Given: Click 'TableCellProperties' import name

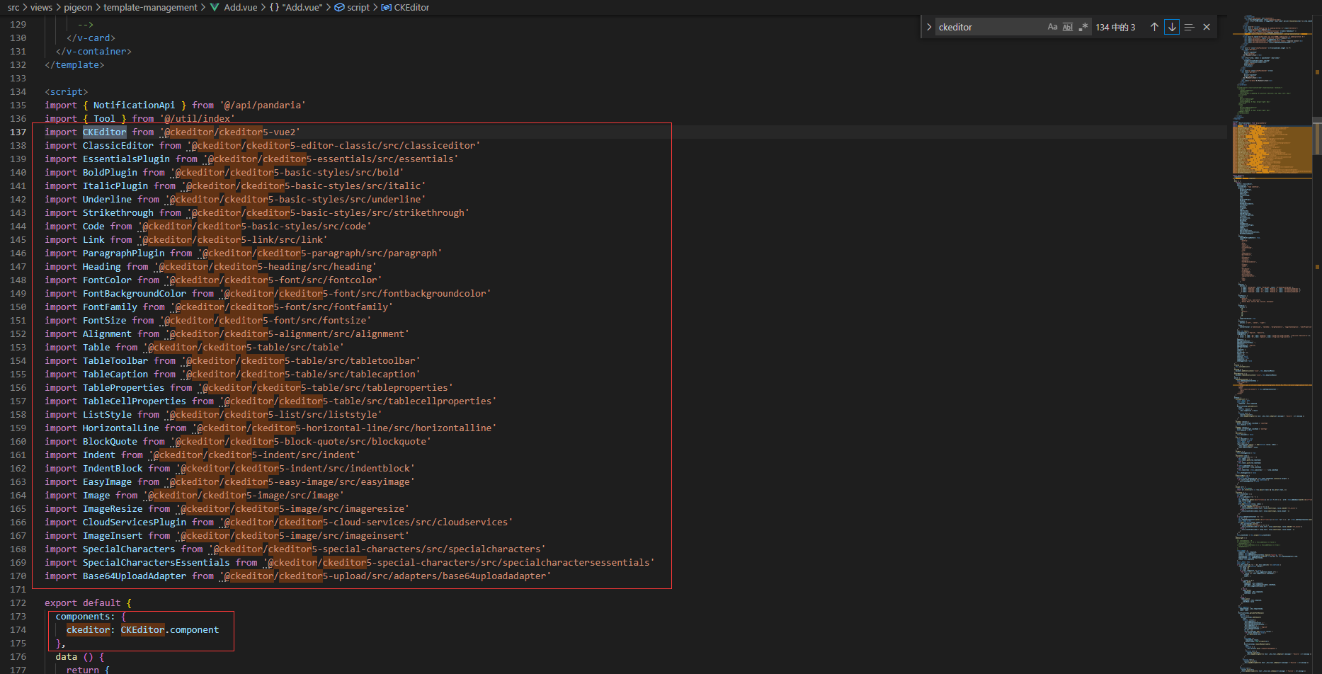Looking at the screenshot, I should (x=135, y=401).
